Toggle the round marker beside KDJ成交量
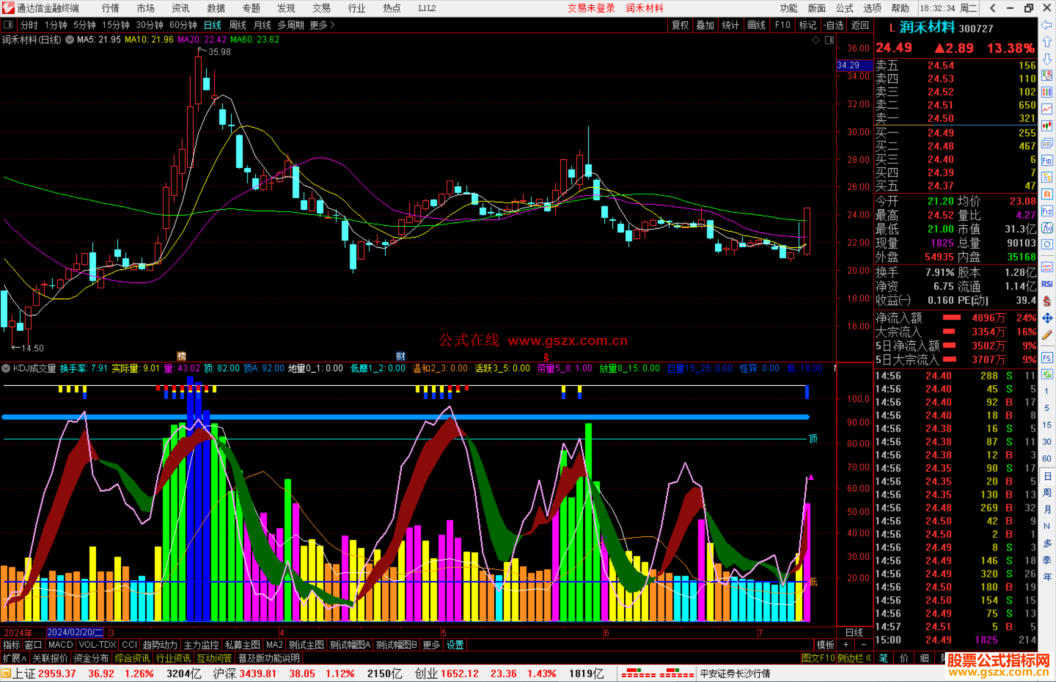The height and width of the screenshot is (682, 1056). 6,368
